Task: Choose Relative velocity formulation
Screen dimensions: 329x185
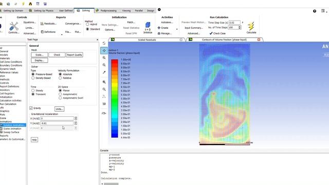Action: pyautogui.click(x=60, y=78)
